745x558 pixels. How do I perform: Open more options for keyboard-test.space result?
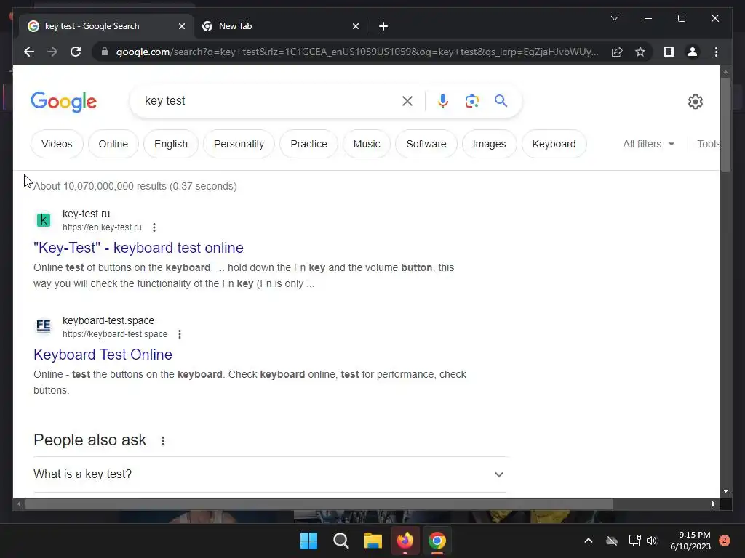[180, 334]
